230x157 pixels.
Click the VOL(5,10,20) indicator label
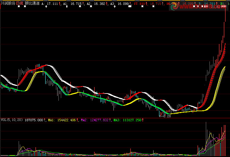12,120
